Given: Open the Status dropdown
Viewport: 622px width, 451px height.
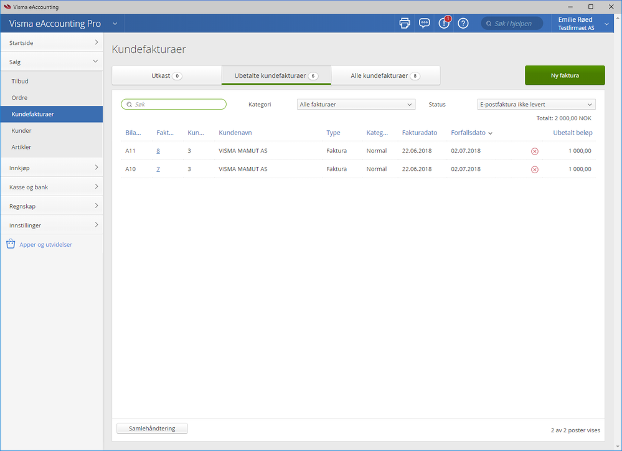Looking at the screenshot, I should [536, 105].
